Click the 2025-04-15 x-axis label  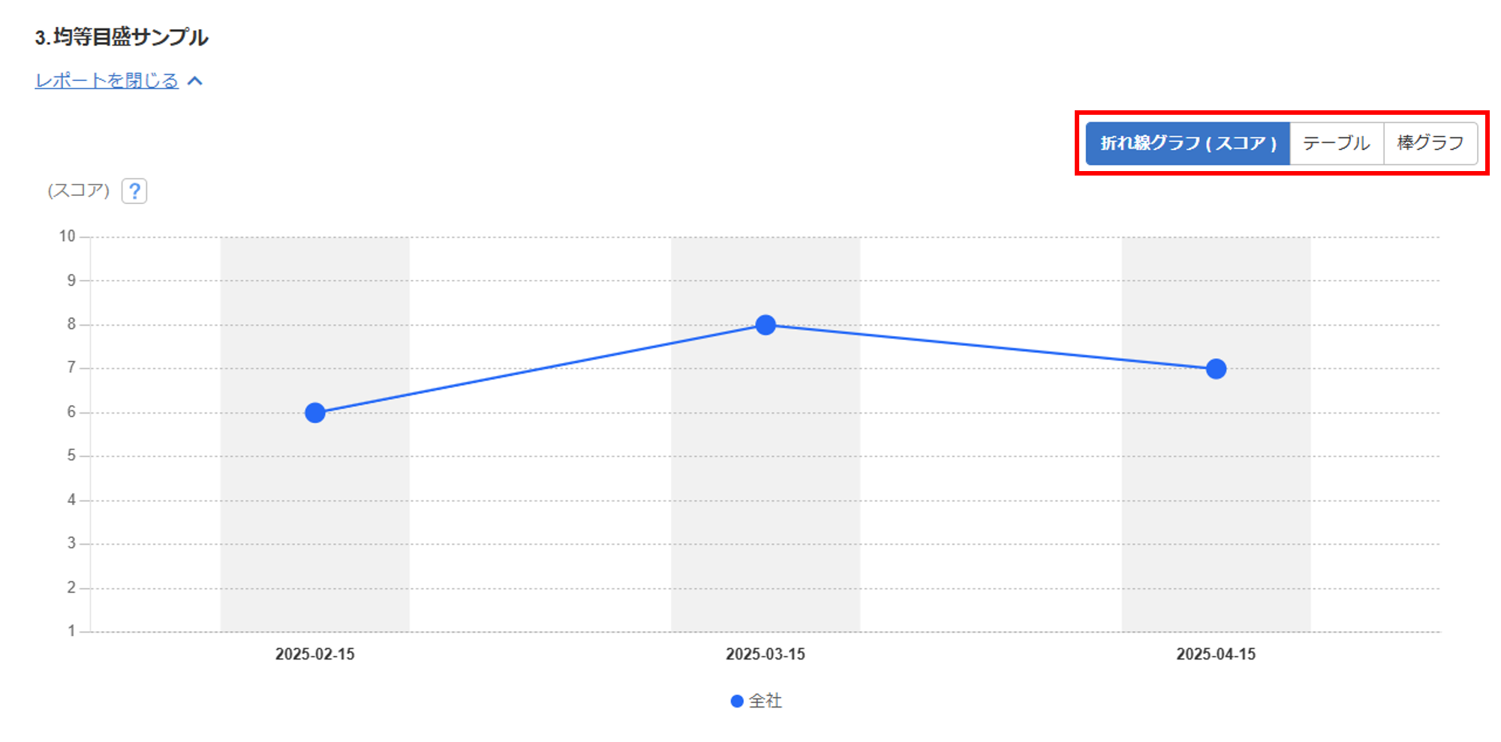point(1216,654)
